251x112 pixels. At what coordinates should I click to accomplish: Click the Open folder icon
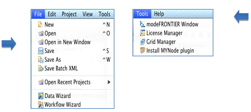pyautogui.click(x=41, y=34)
